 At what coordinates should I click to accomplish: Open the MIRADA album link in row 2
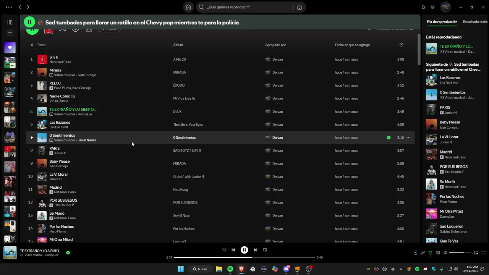click(x=180, y=72)
